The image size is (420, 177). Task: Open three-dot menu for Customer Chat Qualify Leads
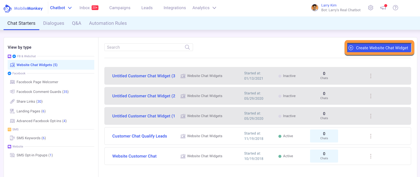(371, 136)
